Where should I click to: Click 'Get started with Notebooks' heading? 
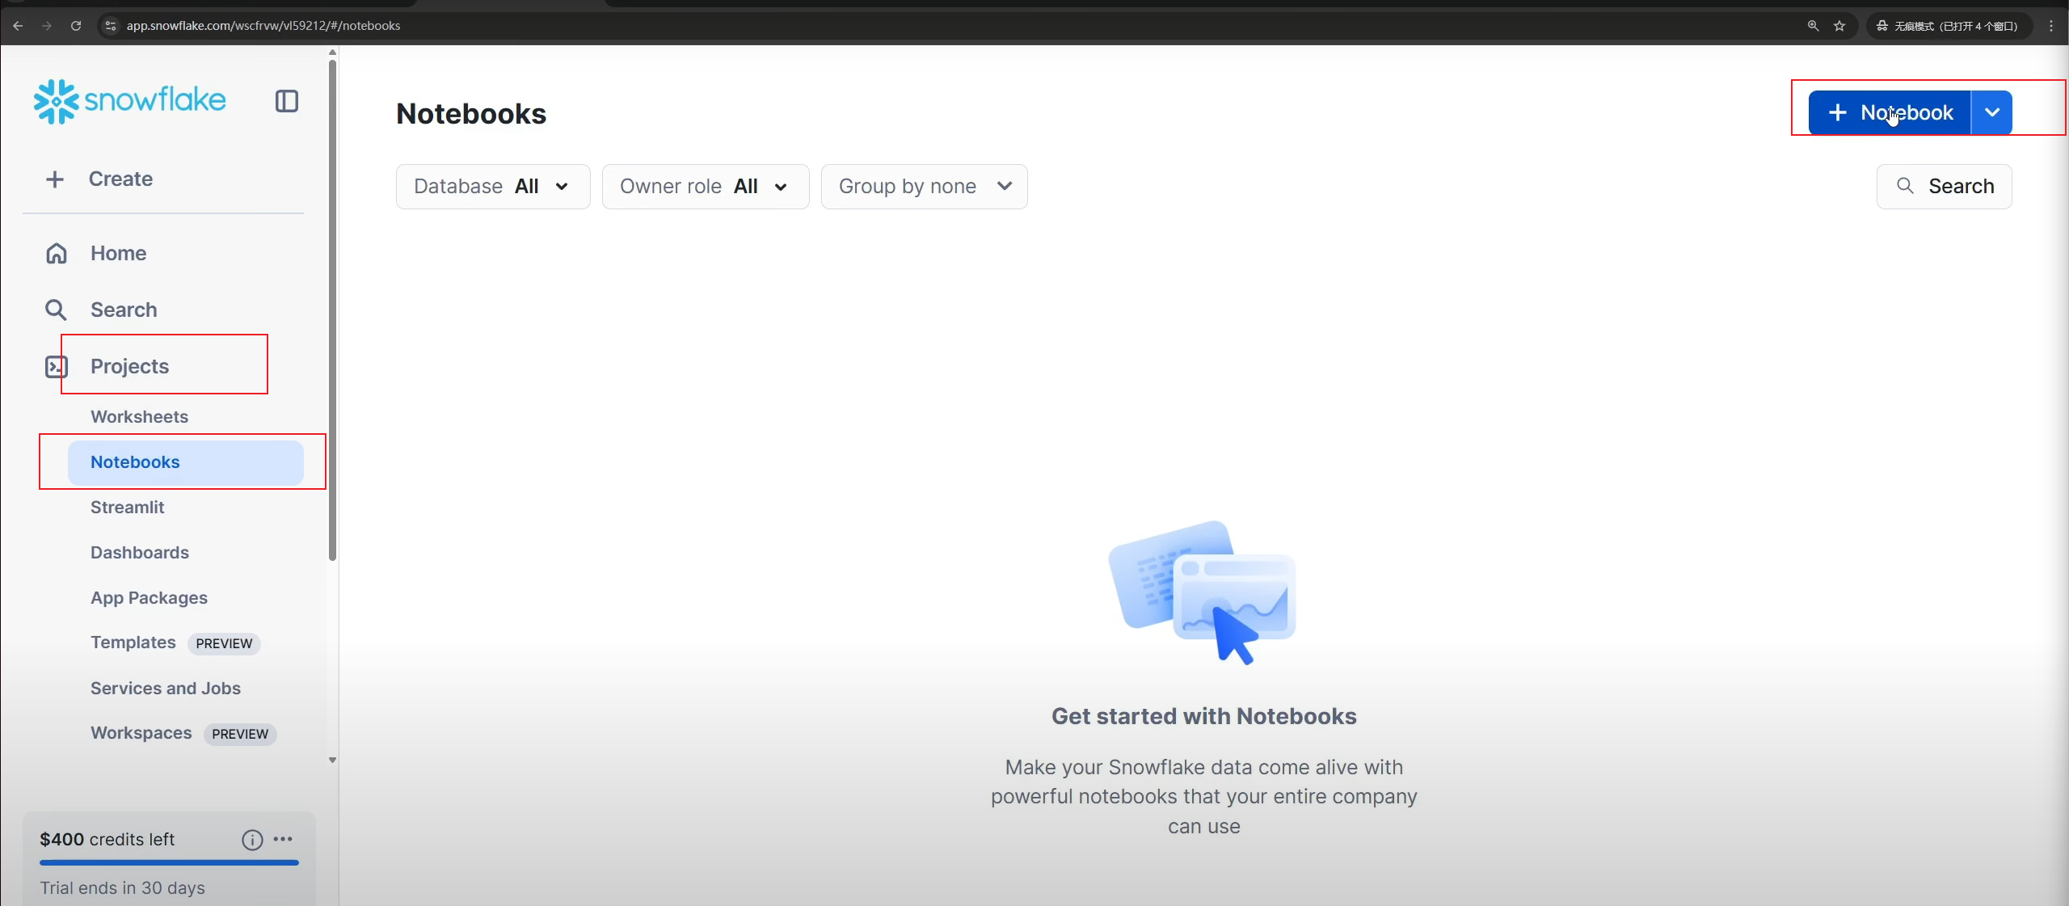click(x=1203, y=716)
